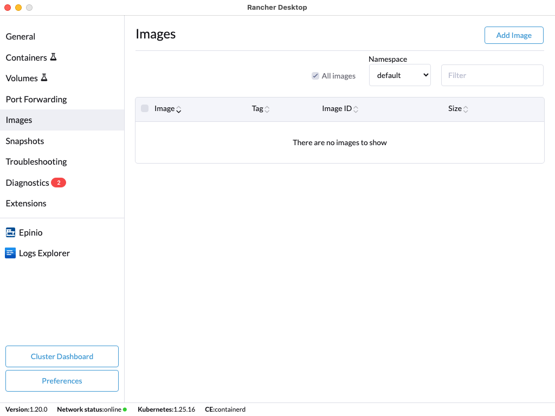
Task: Open the Snapshots section
Action: click(x=25, y=141)
